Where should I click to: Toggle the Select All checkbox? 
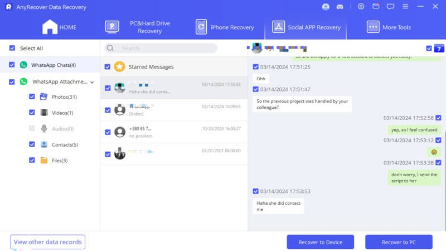pyautogui.click(x=12, y=48)
